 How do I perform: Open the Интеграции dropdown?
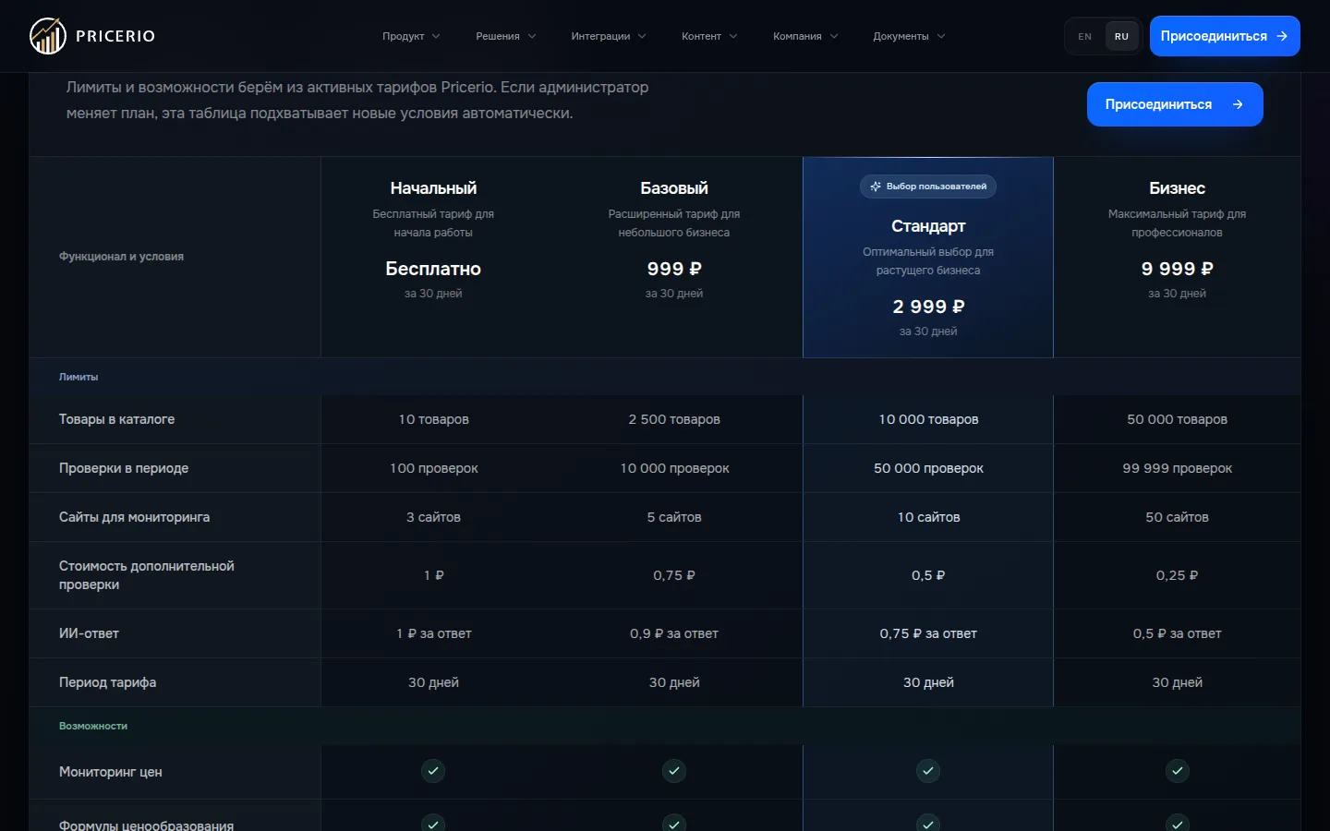tap(609, 36)
